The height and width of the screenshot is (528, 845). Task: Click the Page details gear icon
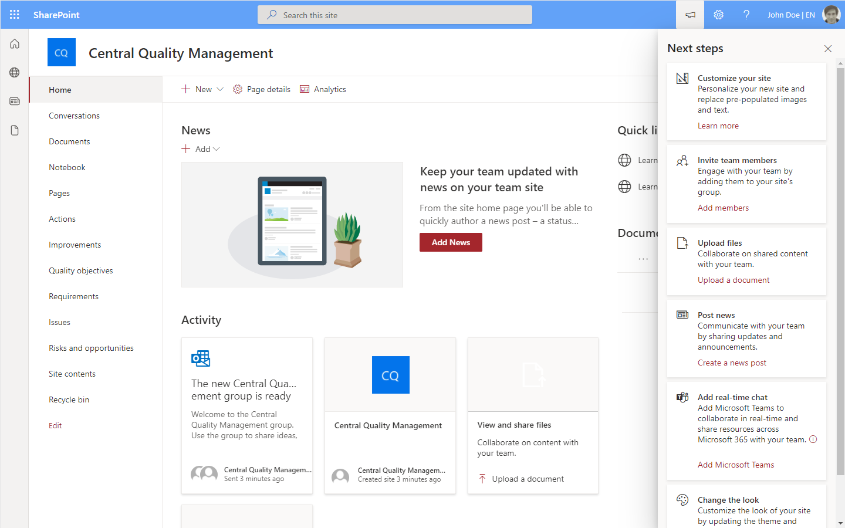click(238, 89)
